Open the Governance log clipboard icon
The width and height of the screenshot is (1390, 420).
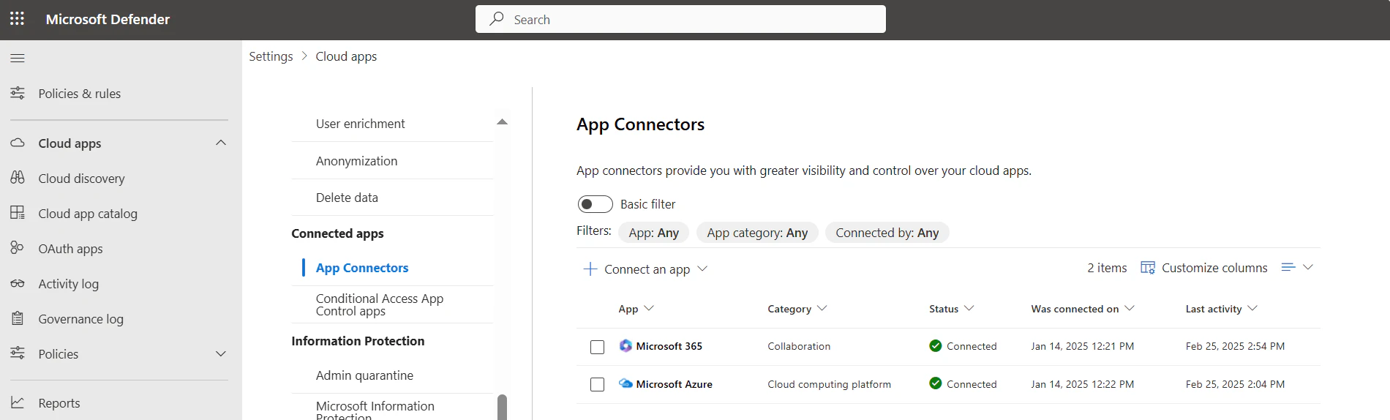(x=18, y=318)
